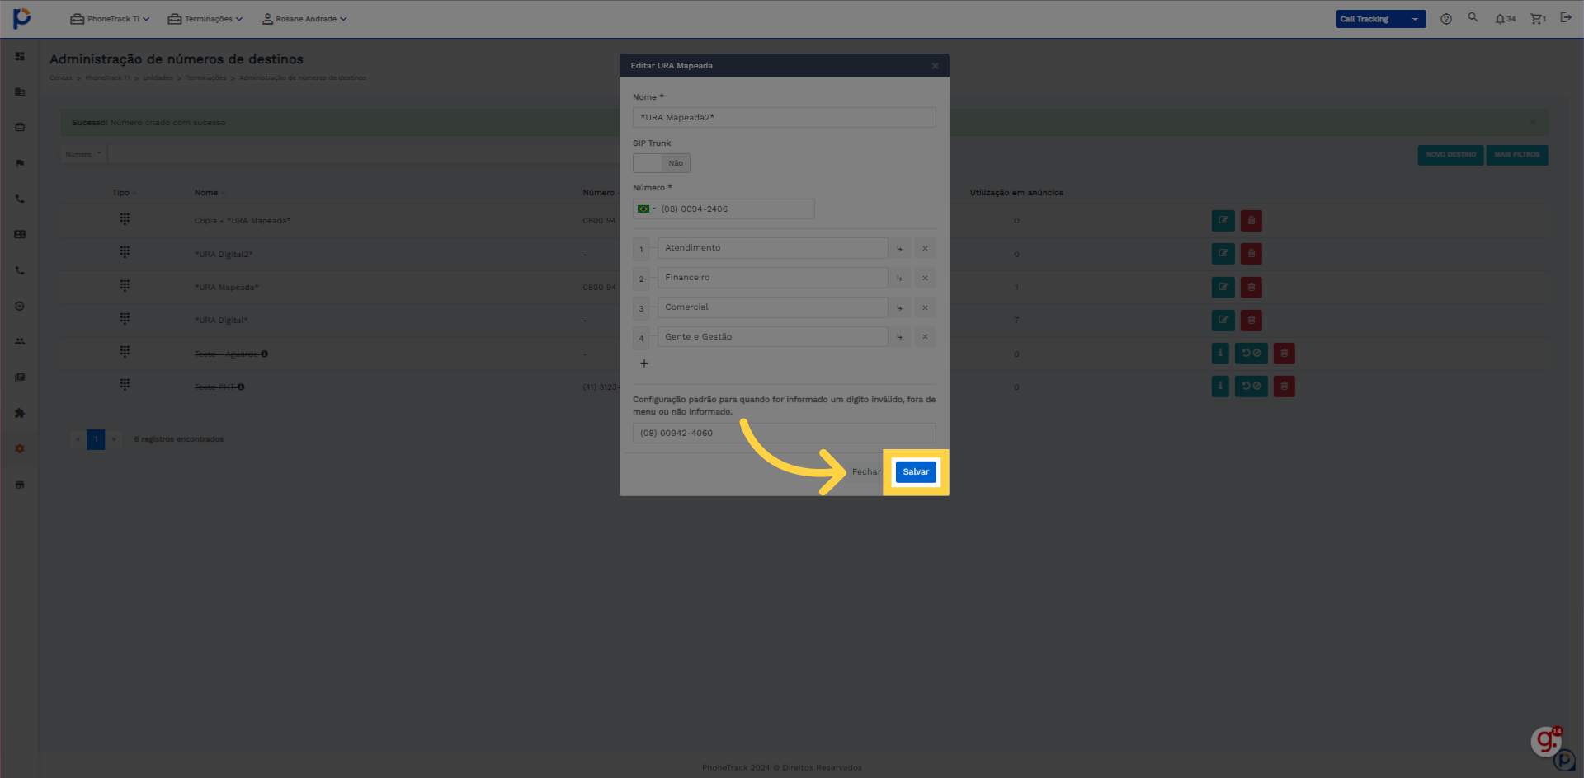Dismiss the success alert with its X
Viewport: 1584px width, 778px height.
(x=1532, y=123)
